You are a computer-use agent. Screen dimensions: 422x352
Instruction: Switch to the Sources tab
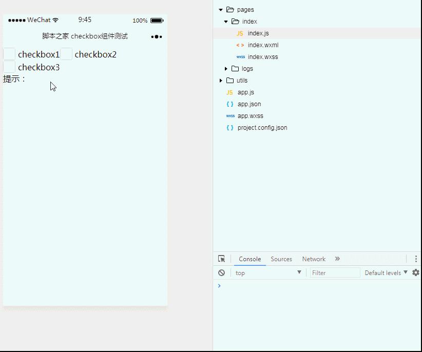[x=281, y=259]
